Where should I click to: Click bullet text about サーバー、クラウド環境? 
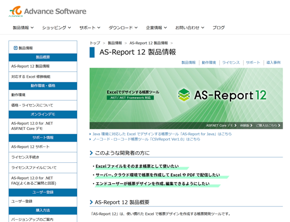click(x=158, y=175)
